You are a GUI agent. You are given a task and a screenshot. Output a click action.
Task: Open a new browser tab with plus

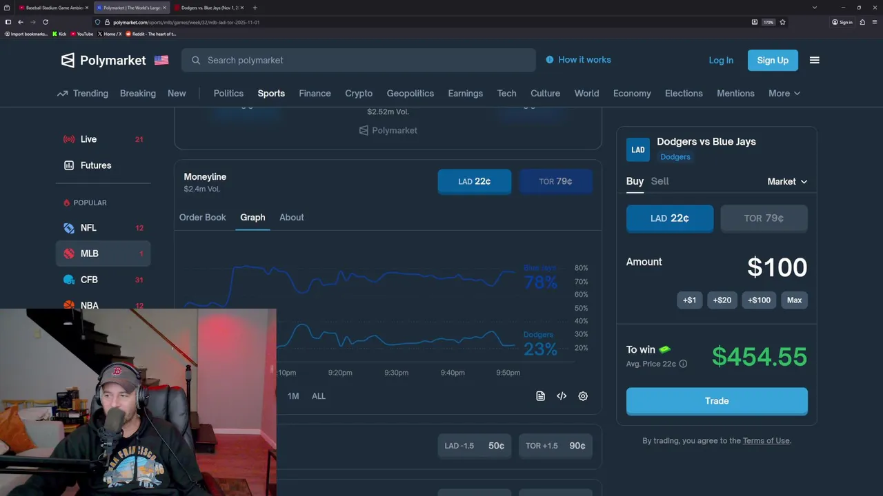[255, 8]
